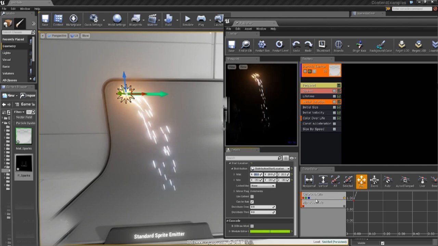Viewport: 438px width, 246px height.
Task: Open the Details view options eye dropdown
Action: [x=293, y=158]
